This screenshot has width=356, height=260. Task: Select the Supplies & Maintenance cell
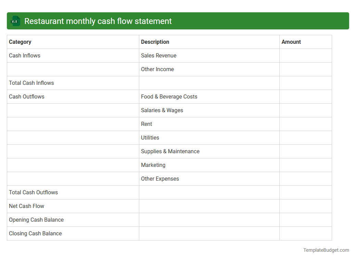pyautogui.click(x=170, y=151)
